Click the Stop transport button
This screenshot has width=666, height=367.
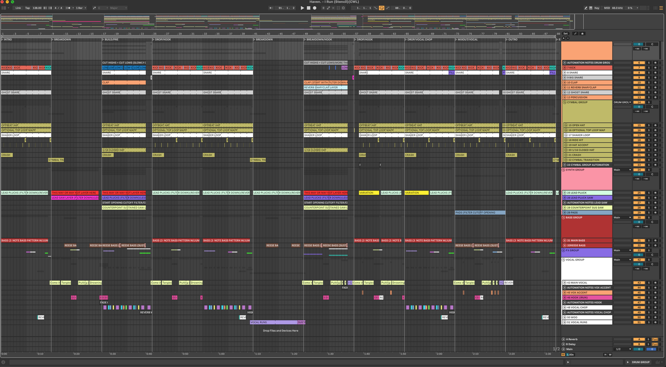309,8
